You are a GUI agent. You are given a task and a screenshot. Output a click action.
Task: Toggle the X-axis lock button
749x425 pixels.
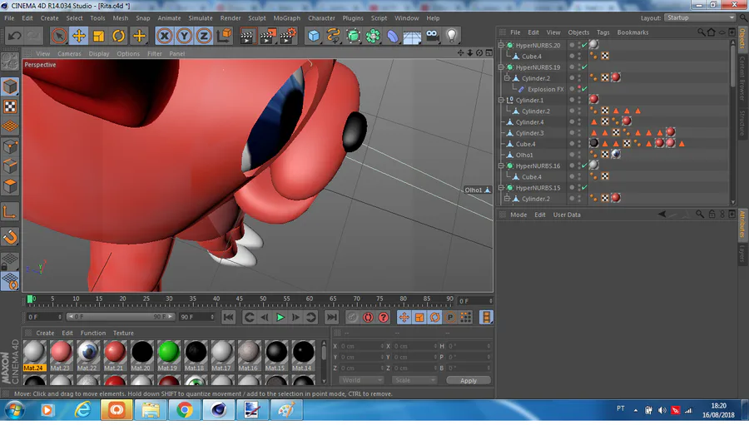pyautogui.click(x=165, y=36)
